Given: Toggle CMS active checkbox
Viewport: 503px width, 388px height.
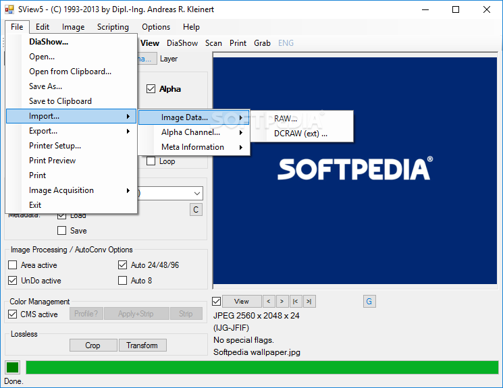Looking at the screenshot, I should coord(13,314).
